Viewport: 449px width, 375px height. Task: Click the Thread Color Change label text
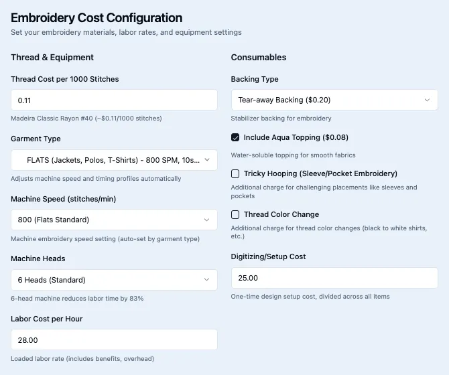[281, 215]
